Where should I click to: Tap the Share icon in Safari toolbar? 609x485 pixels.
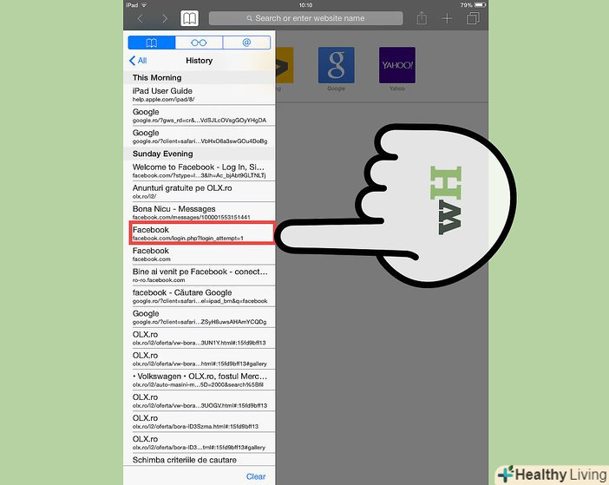coord(422,18)
